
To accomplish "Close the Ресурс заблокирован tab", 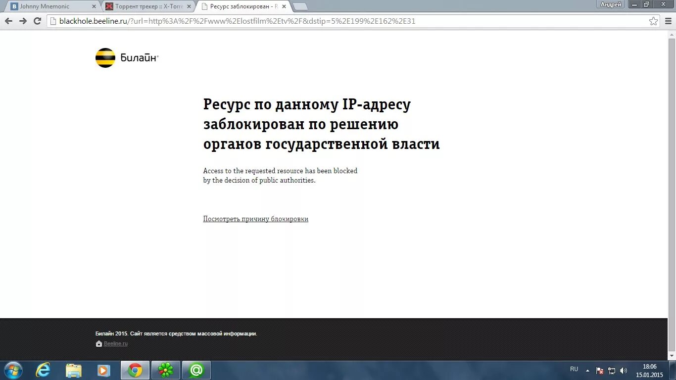I will point(284,6).
